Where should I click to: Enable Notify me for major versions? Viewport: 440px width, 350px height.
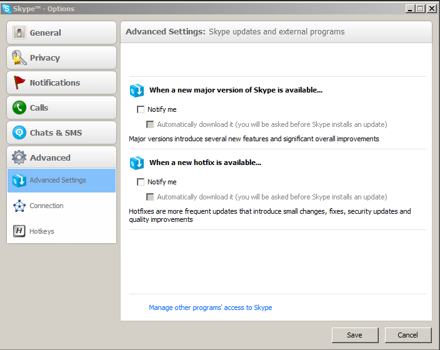coord(141,109)
